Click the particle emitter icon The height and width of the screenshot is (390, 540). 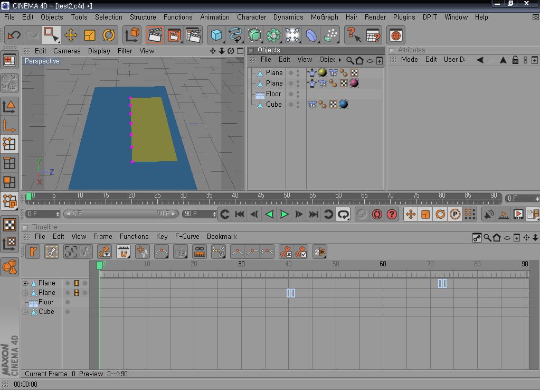[330, 35]
